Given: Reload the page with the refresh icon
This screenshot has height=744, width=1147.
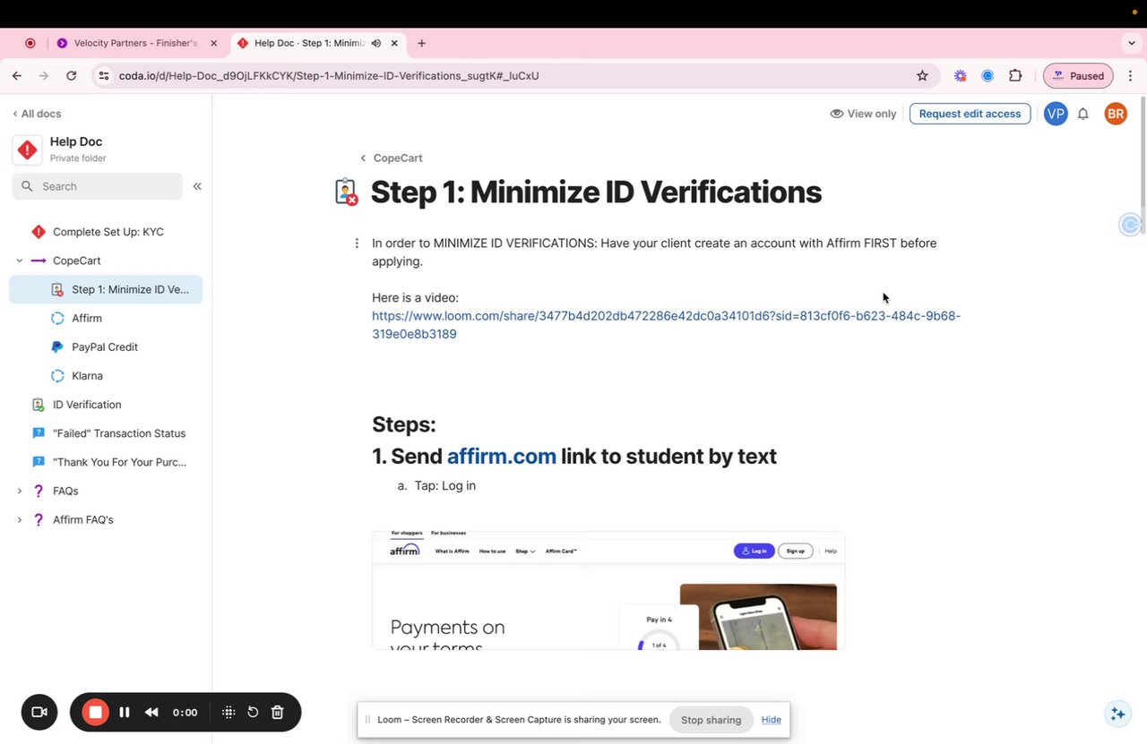Looking at the screenshot, I should coord(72,76).
